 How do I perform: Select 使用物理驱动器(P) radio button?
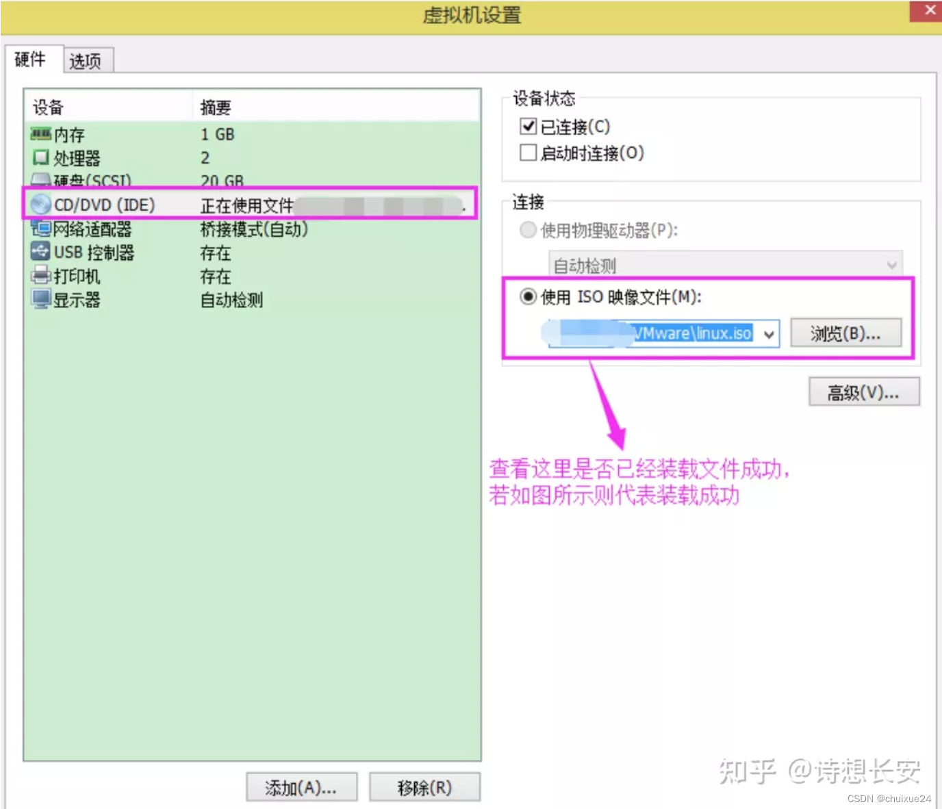tap(528, 229)
